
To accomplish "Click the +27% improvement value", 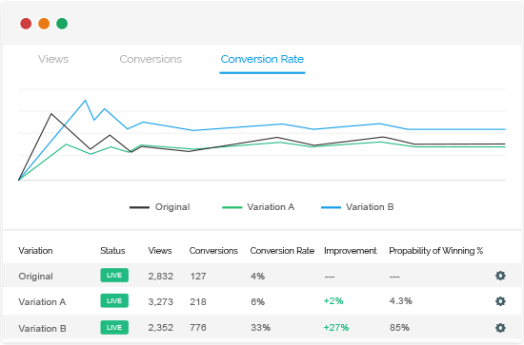I will 336,327.
